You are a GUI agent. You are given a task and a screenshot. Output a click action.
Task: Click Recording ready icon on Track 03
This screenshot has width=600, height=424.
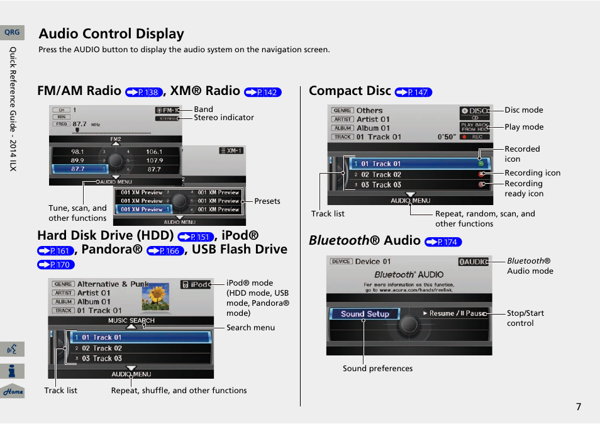coord(481,184)
